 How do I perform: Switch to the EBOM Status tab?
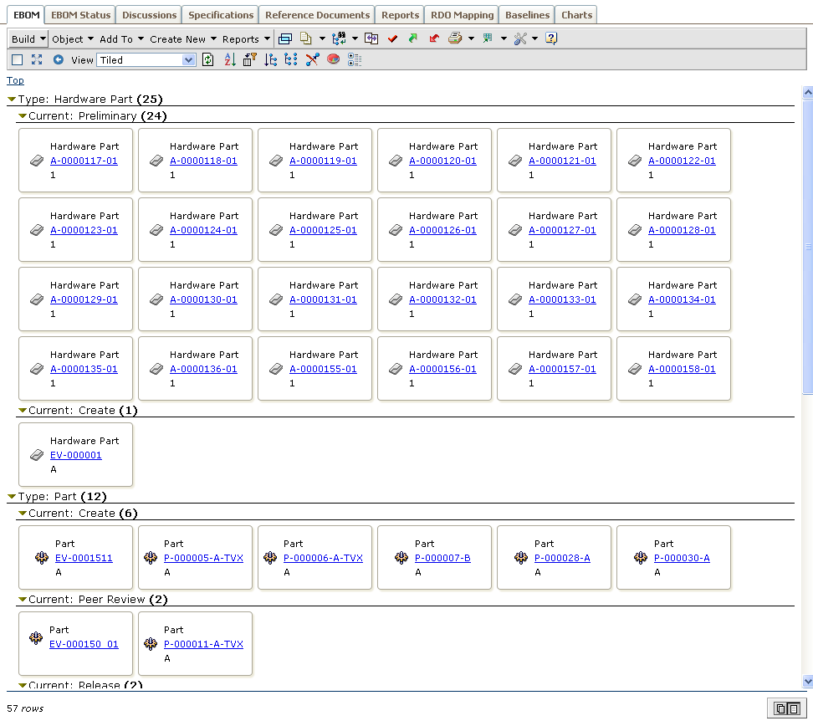(x=80, y=15)
